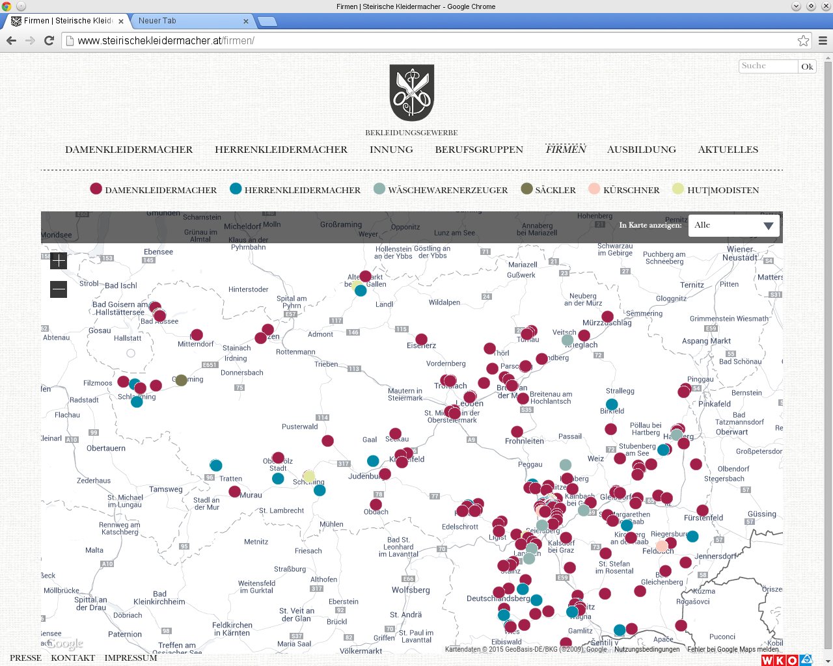Zoom out the map with minus button

click(x=59, y=289)
